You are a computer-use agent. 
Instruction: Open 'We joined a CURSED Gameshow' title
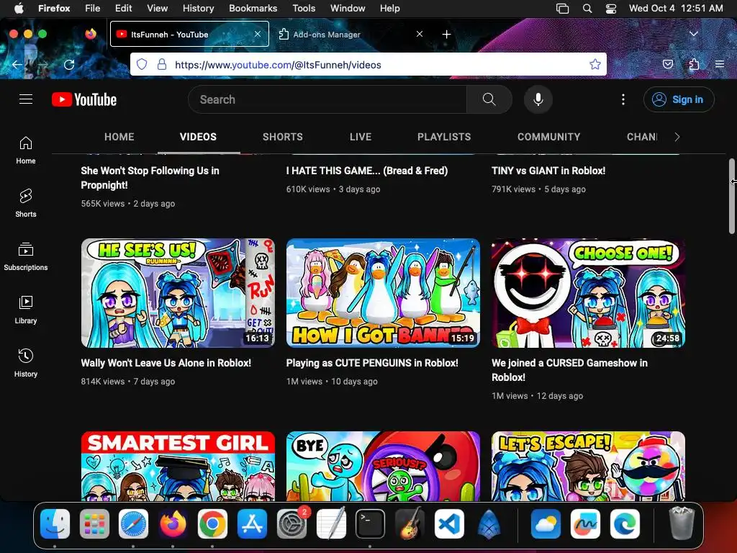pyautogui.click(x=569, y=370)
